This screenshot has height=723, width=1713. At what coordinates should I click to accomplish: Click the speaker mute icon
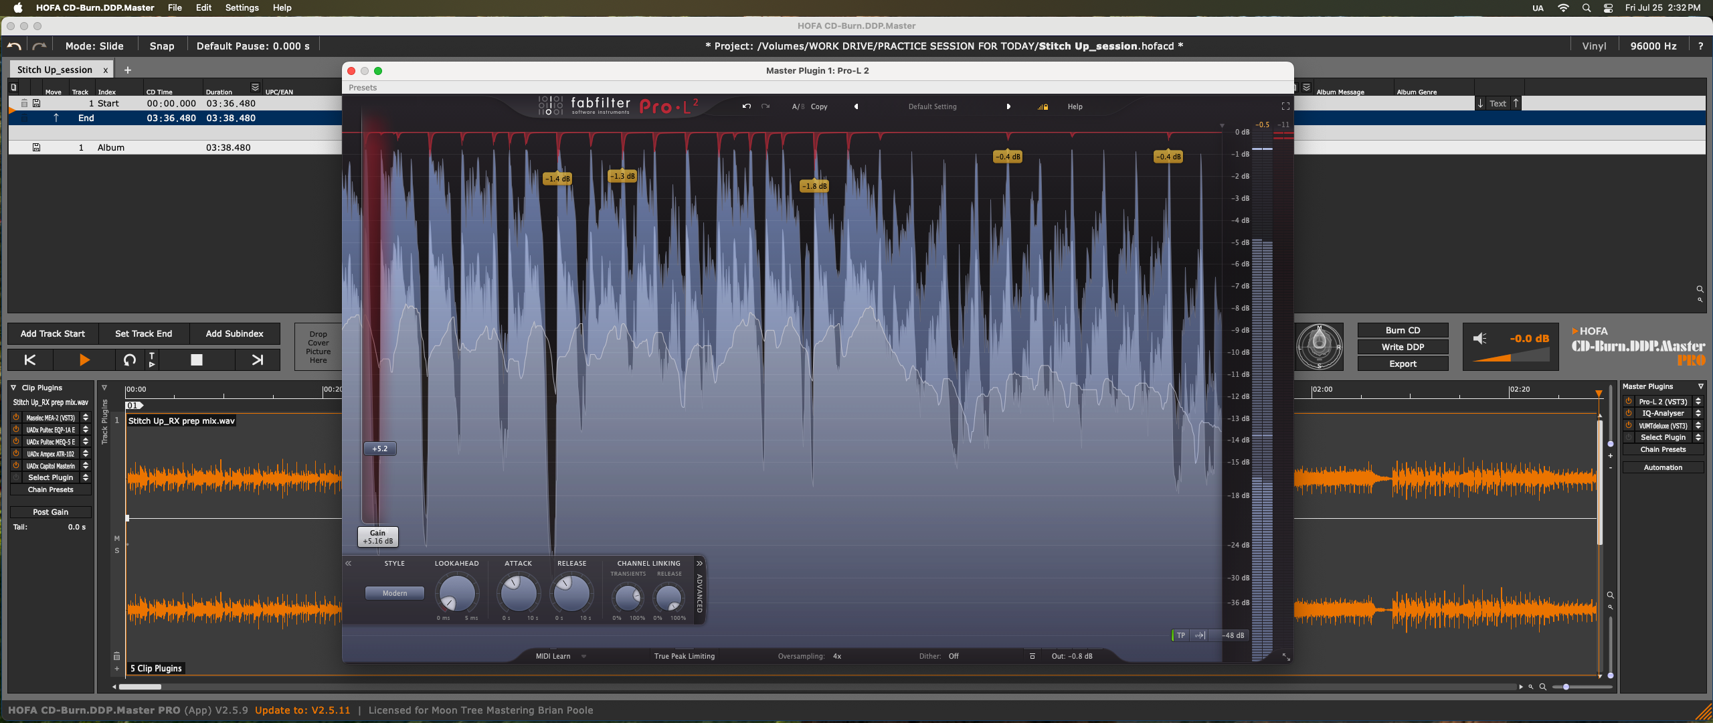1479,339
